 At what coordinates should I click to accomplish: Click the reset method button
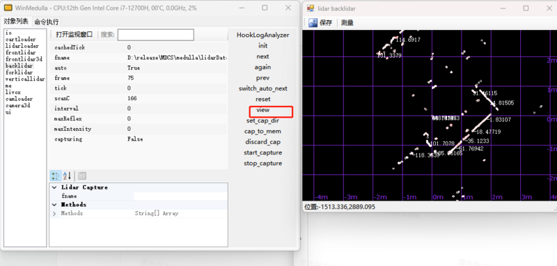pyautogui.click(x=263, y=99)
